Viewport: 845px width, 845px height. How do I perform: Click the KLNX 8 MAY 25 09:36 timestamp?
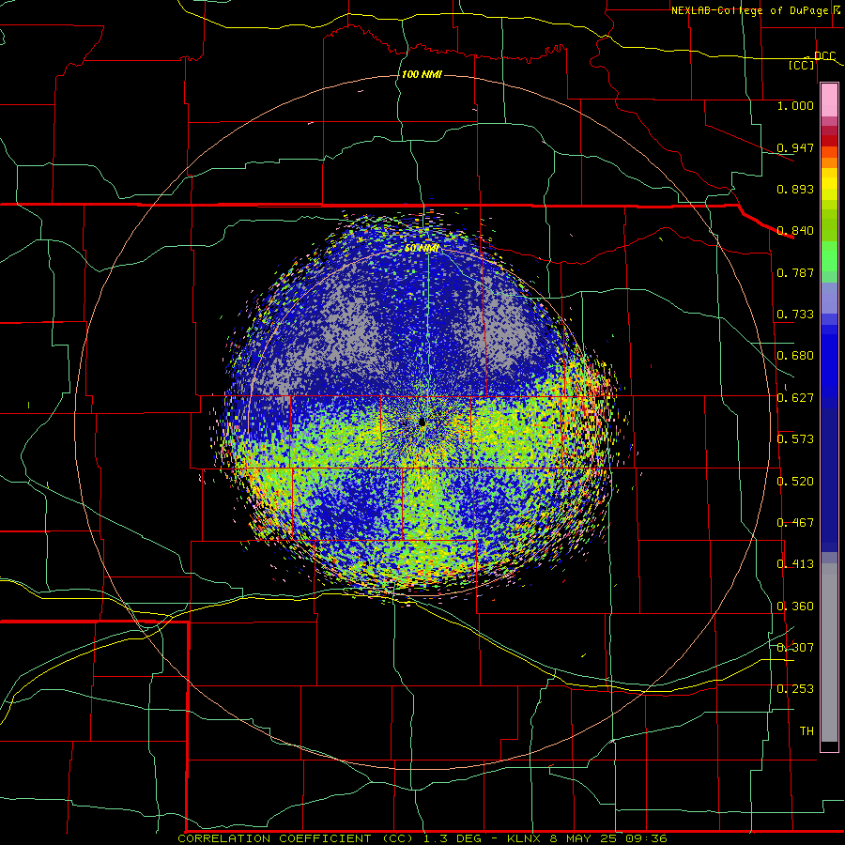587,838
